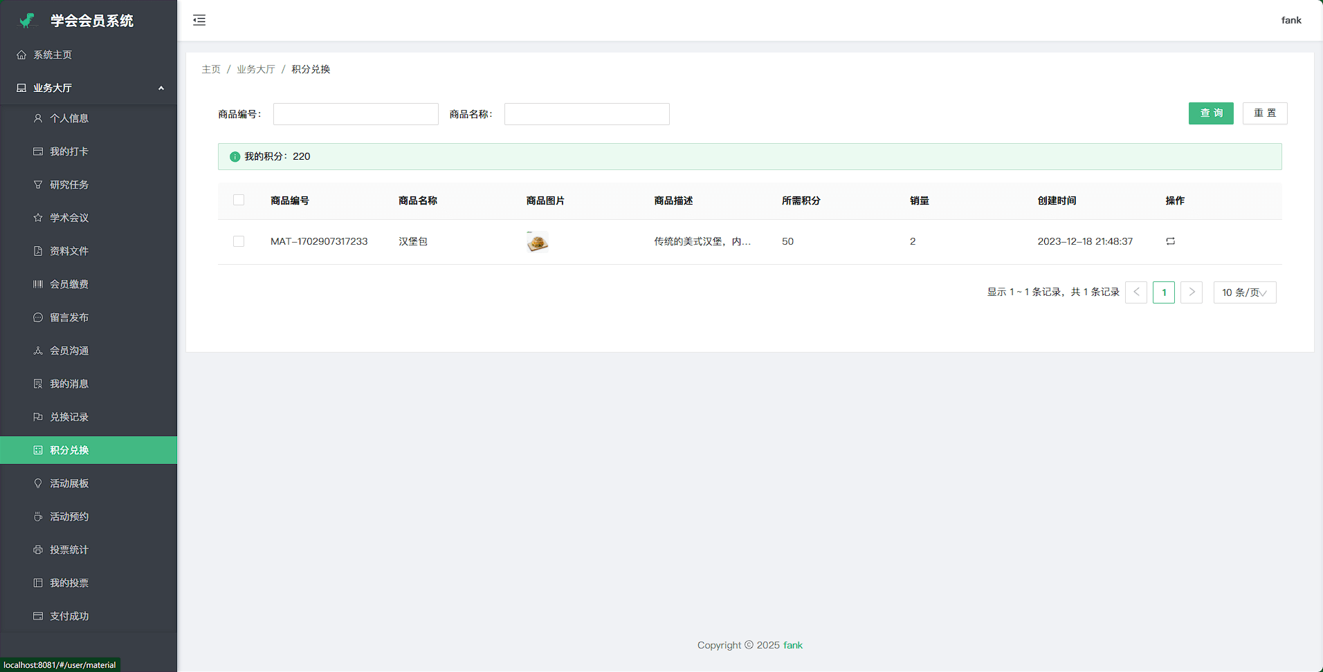Open the 10 条/页 page size dropdown
Screen dimensions: 1323x672
pos(1244,292)
